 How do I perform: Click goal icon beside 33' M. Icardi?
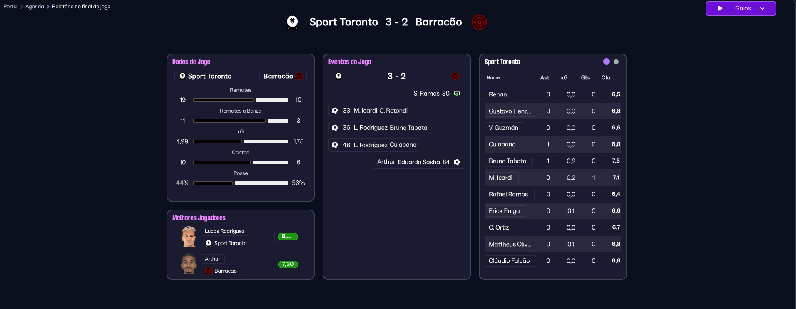[335, 111]
